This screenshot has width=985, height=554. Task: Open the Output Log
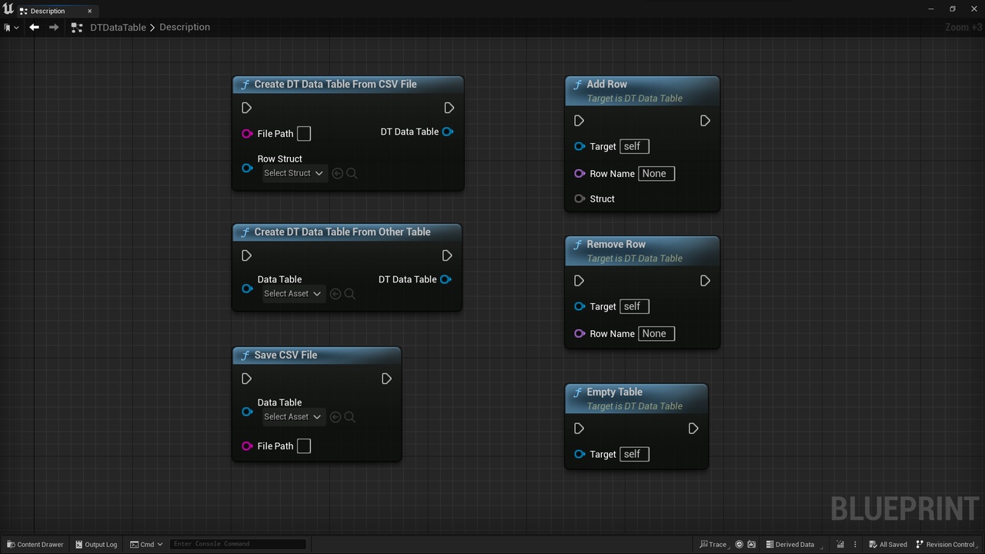pos(96,544)
